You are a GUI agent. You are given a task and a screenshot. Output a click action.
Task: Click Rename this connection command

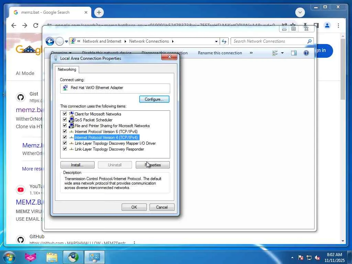click(220, 53)
